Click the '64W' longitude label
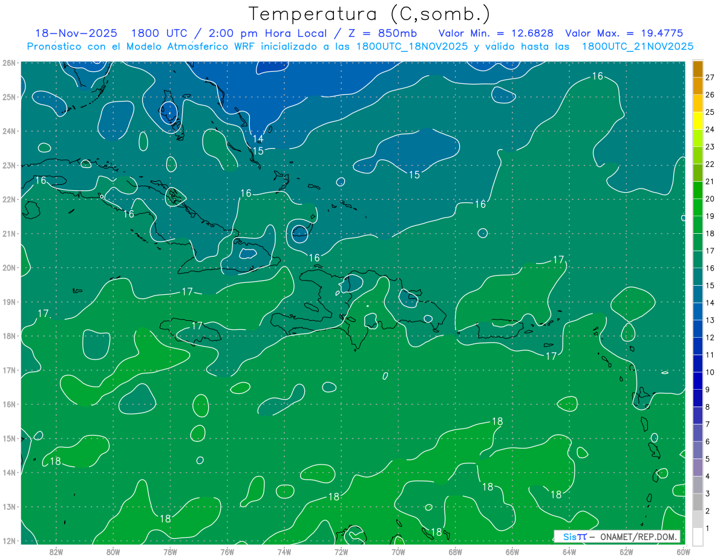The width and height of the screenshot is (726, 560). click(569, 552)
